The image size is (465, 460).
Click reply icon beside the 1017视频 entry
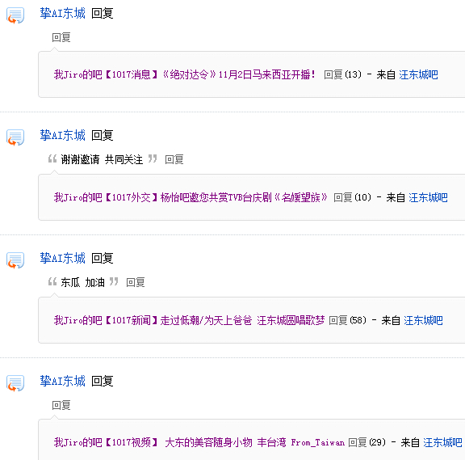(15, 383)
